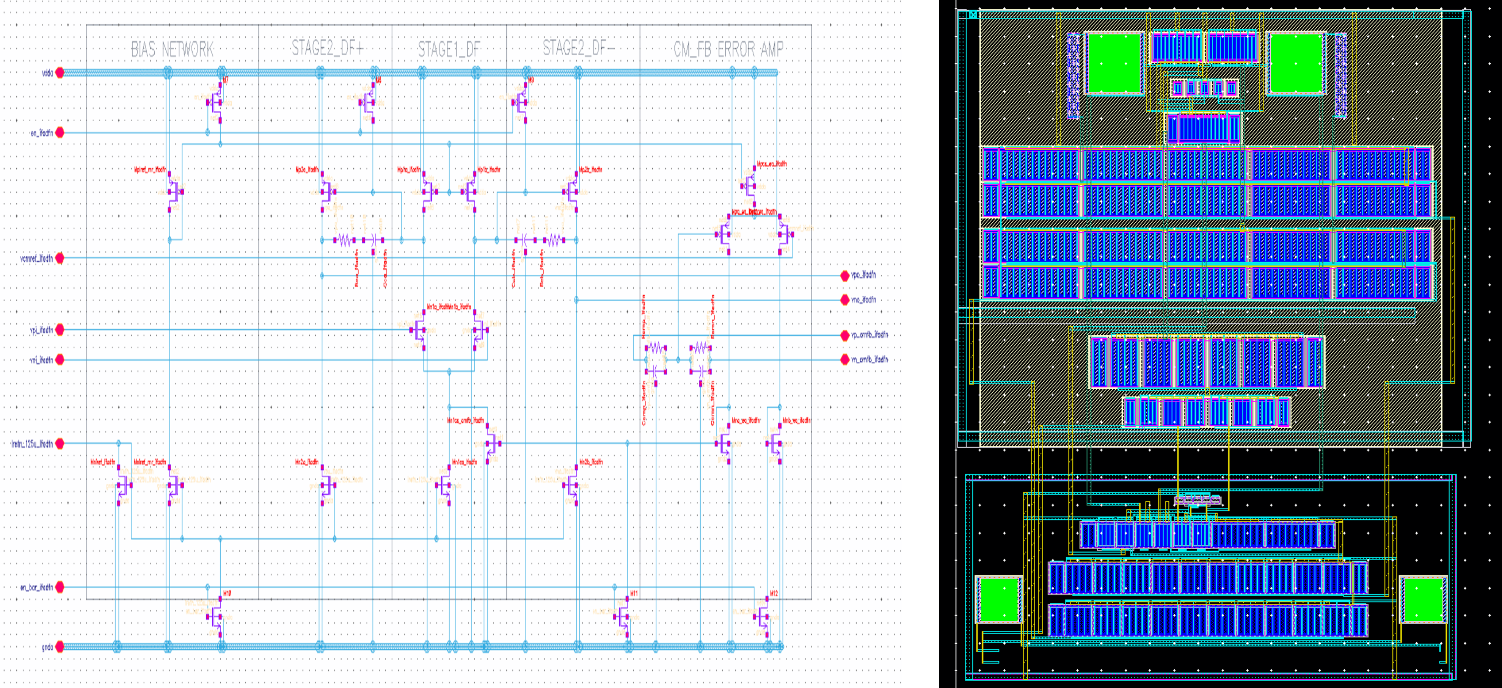Select the vpi_ifadfn input pin
Viewport: 1502px width, 688px height.
[x=60, y=330]
